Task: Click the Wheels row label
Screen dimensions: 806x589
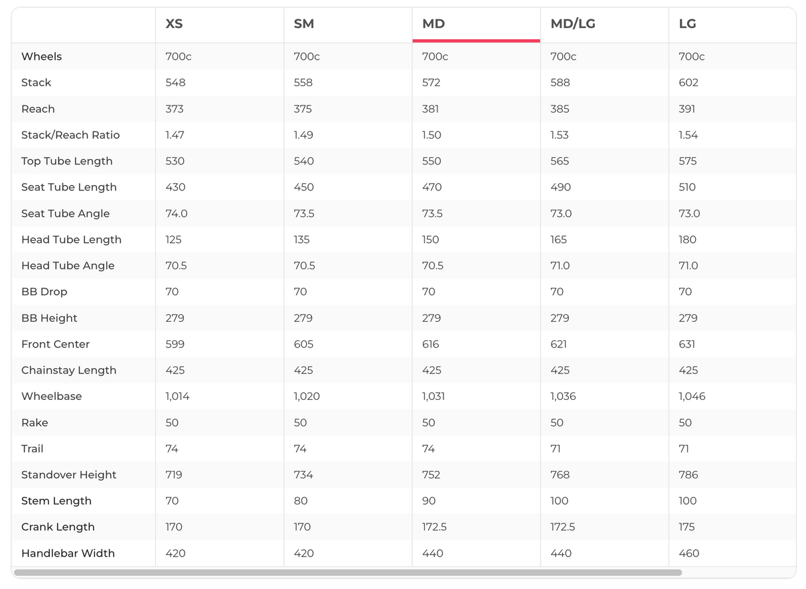Action: [41, 56]
